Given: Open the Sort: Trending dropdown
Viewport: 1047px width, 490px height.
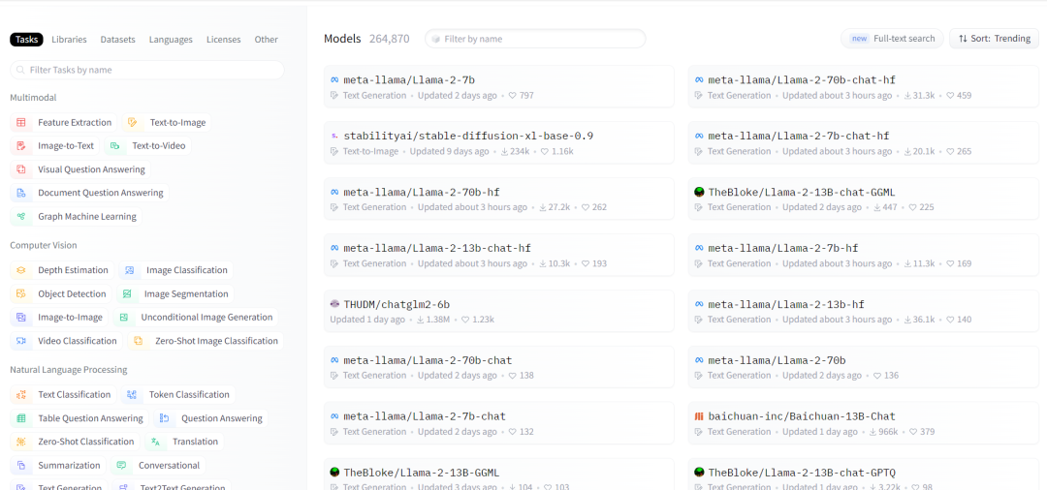Looking at the screenshot, I should tap(995, 39).
